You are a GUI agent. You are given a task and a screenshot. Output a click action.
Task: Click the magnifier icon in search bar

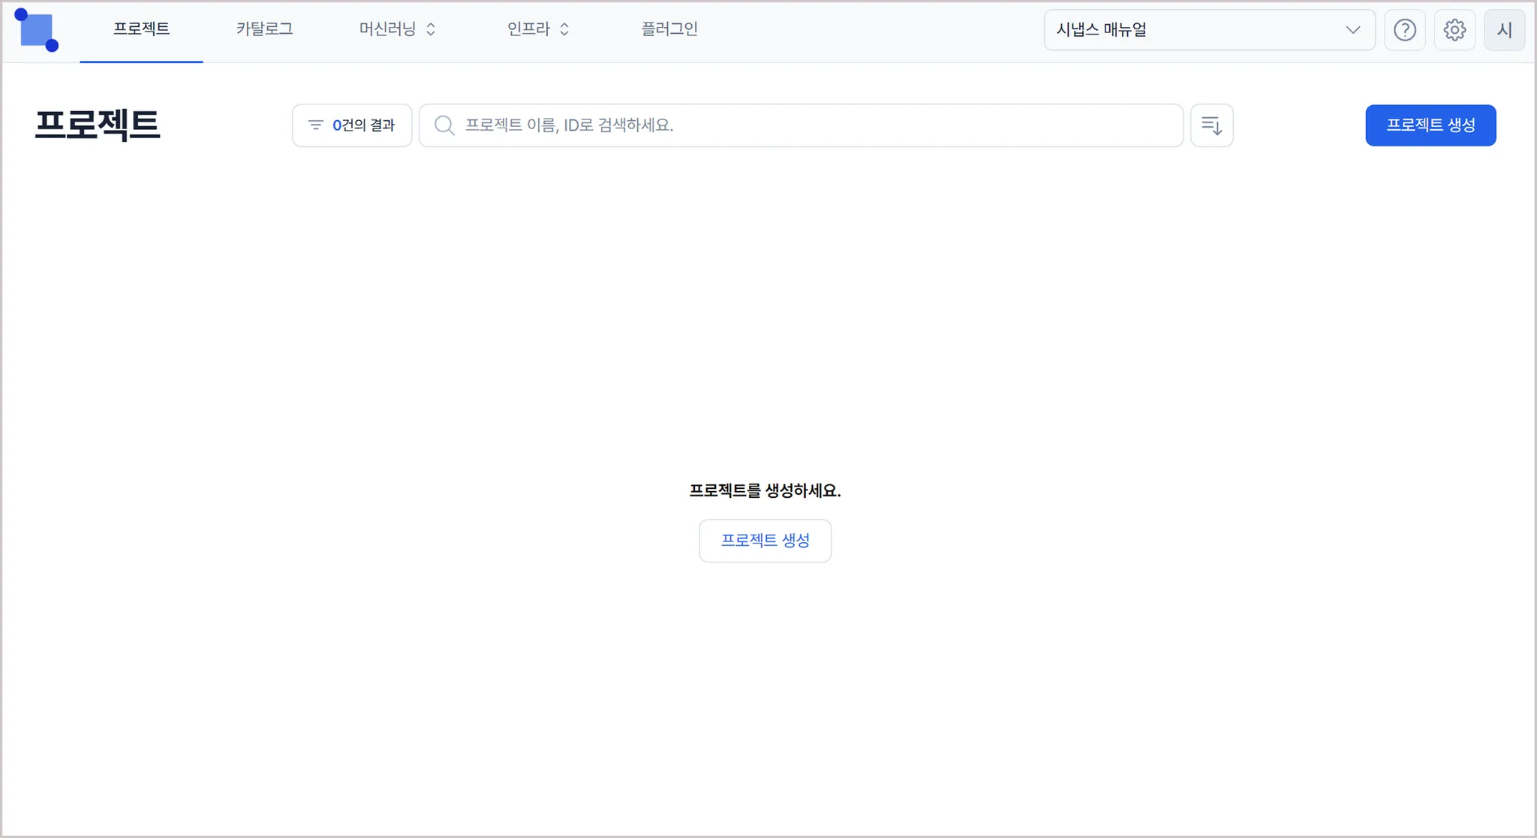click(444, 125)
